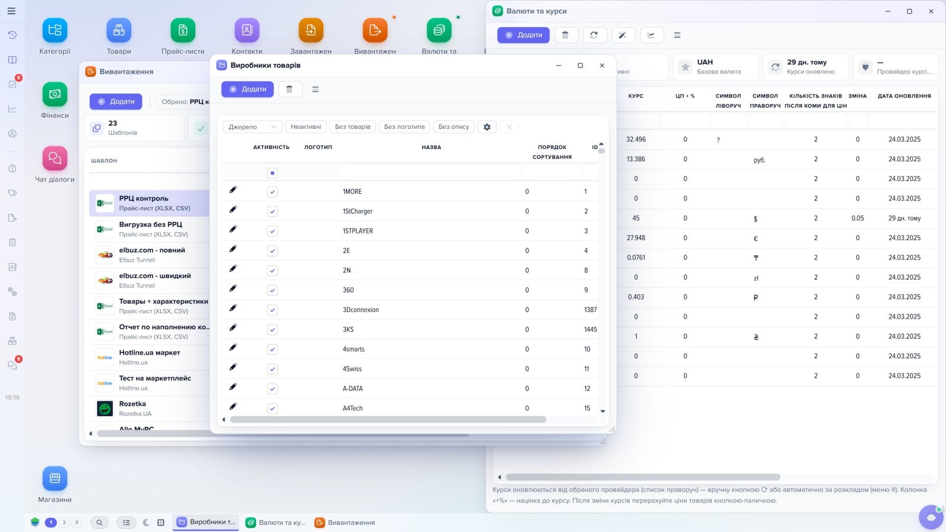Click the activity filter checkbox in header row
The image size is (946, 532).
click(x=272, y=173)
